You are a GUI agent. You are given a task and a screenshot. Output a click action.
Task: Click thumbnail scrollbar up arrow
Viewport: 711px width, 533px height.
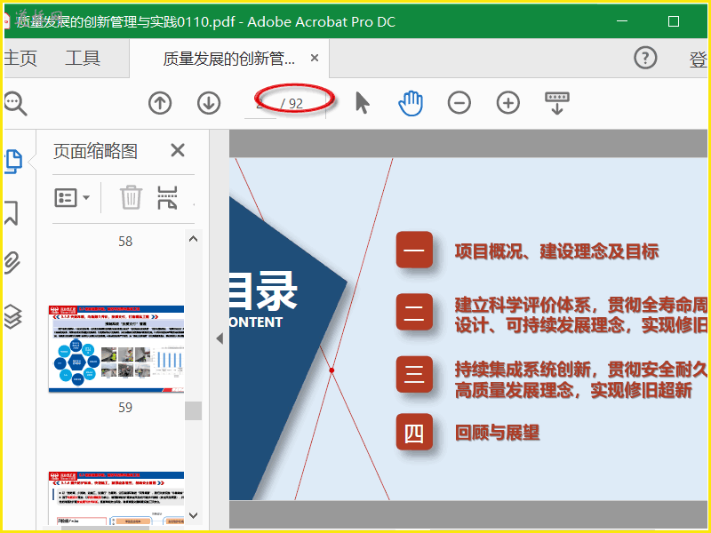193,239
